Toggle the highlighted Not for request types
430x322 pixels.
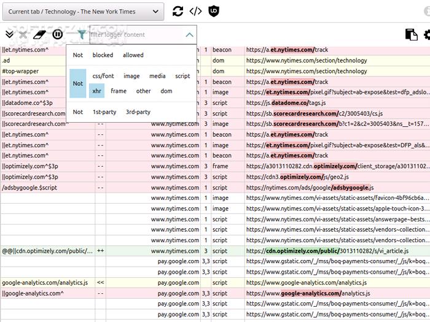point(78,83)
